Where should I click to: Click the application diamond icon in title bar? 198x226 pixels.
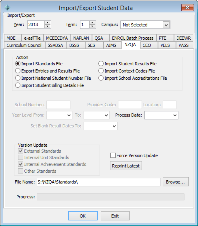pos(7,8)
